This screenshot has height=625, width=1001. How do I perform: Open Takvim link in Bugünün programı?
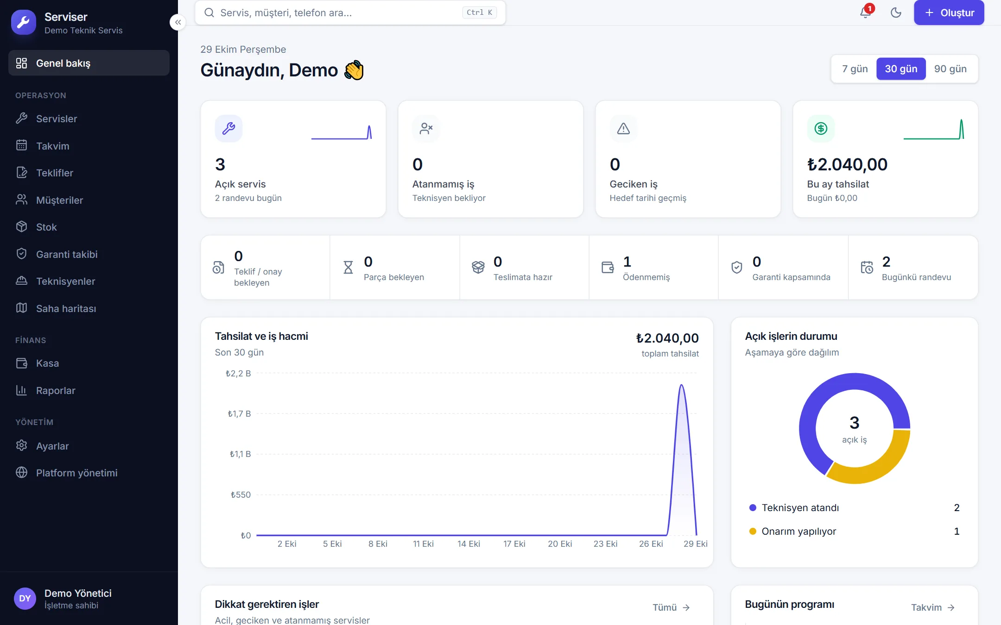(x=933, y=607)
